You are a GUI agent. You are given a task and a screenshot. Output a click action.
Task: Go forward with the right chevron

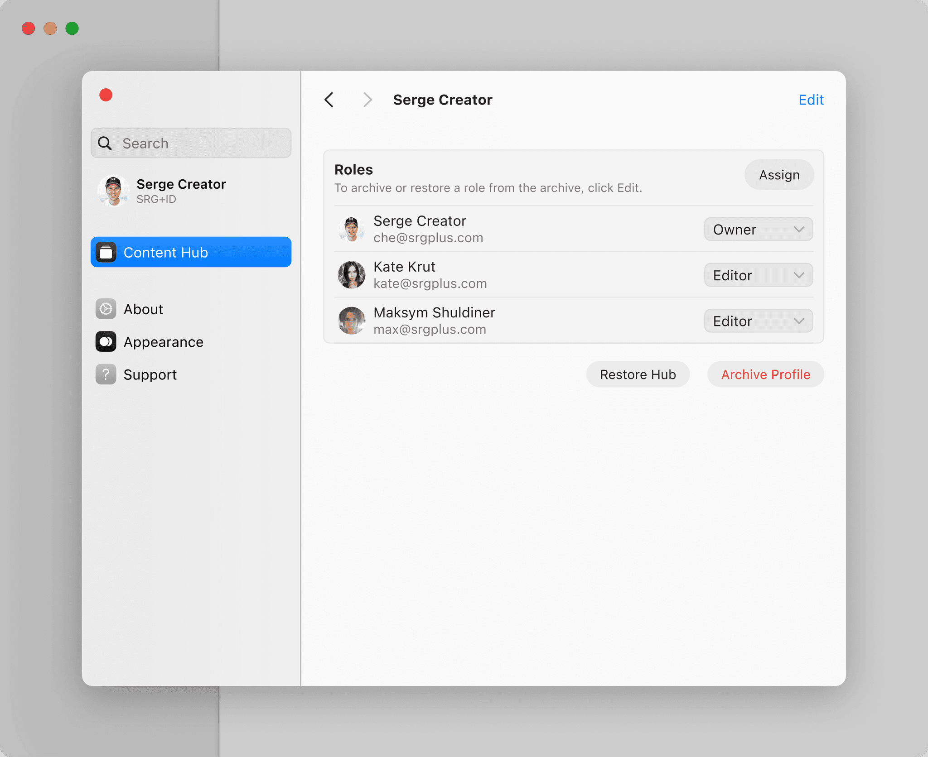[x=367, y=100]
